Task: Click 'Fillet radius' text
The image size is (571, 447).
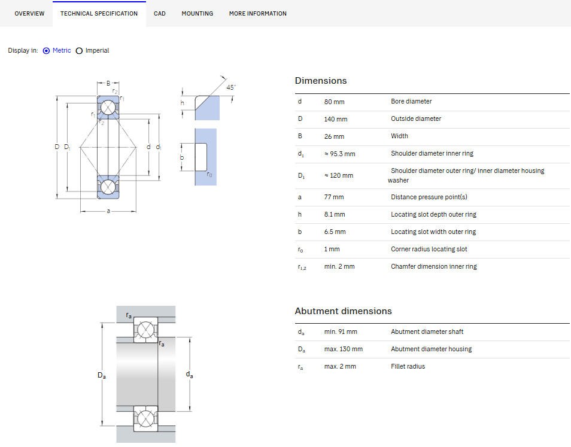Action: point(408,367)
